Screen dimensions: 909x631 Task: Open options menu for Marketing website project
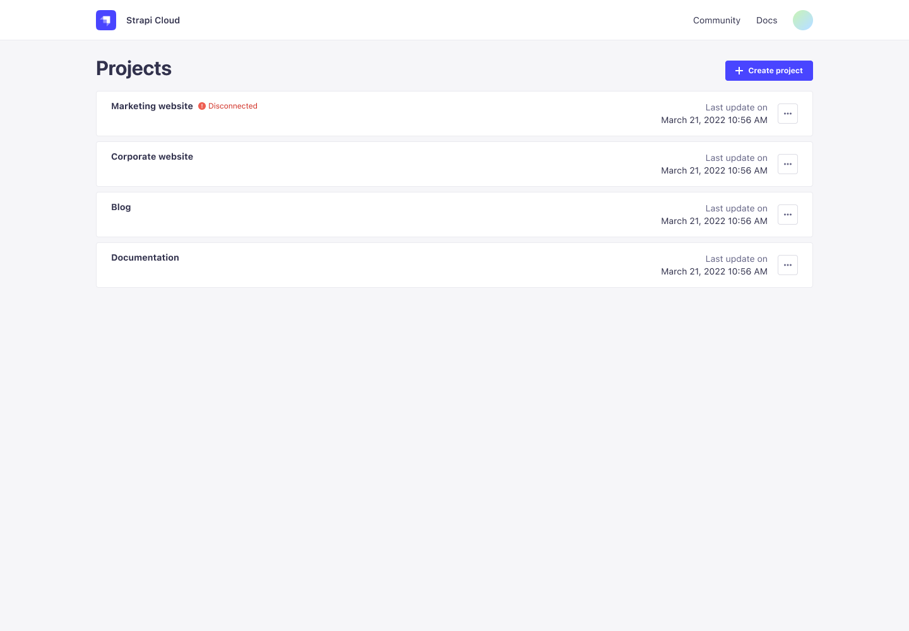click(x=787, y=114)
